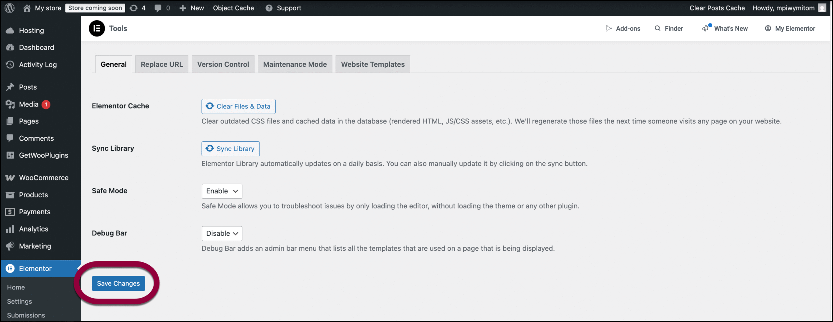Click the Media notification badge 1

46,105
